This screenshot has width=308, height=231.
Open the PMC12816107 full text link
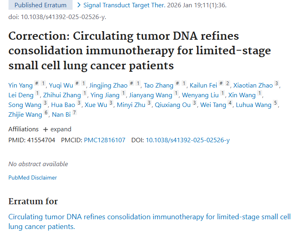pos(105,140)
